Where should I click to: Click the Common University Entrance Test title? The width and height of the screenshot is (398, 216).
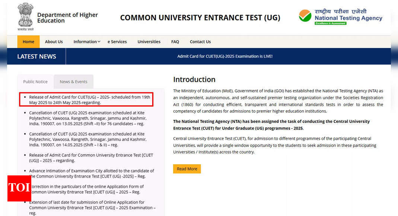[x=200, y=18]
